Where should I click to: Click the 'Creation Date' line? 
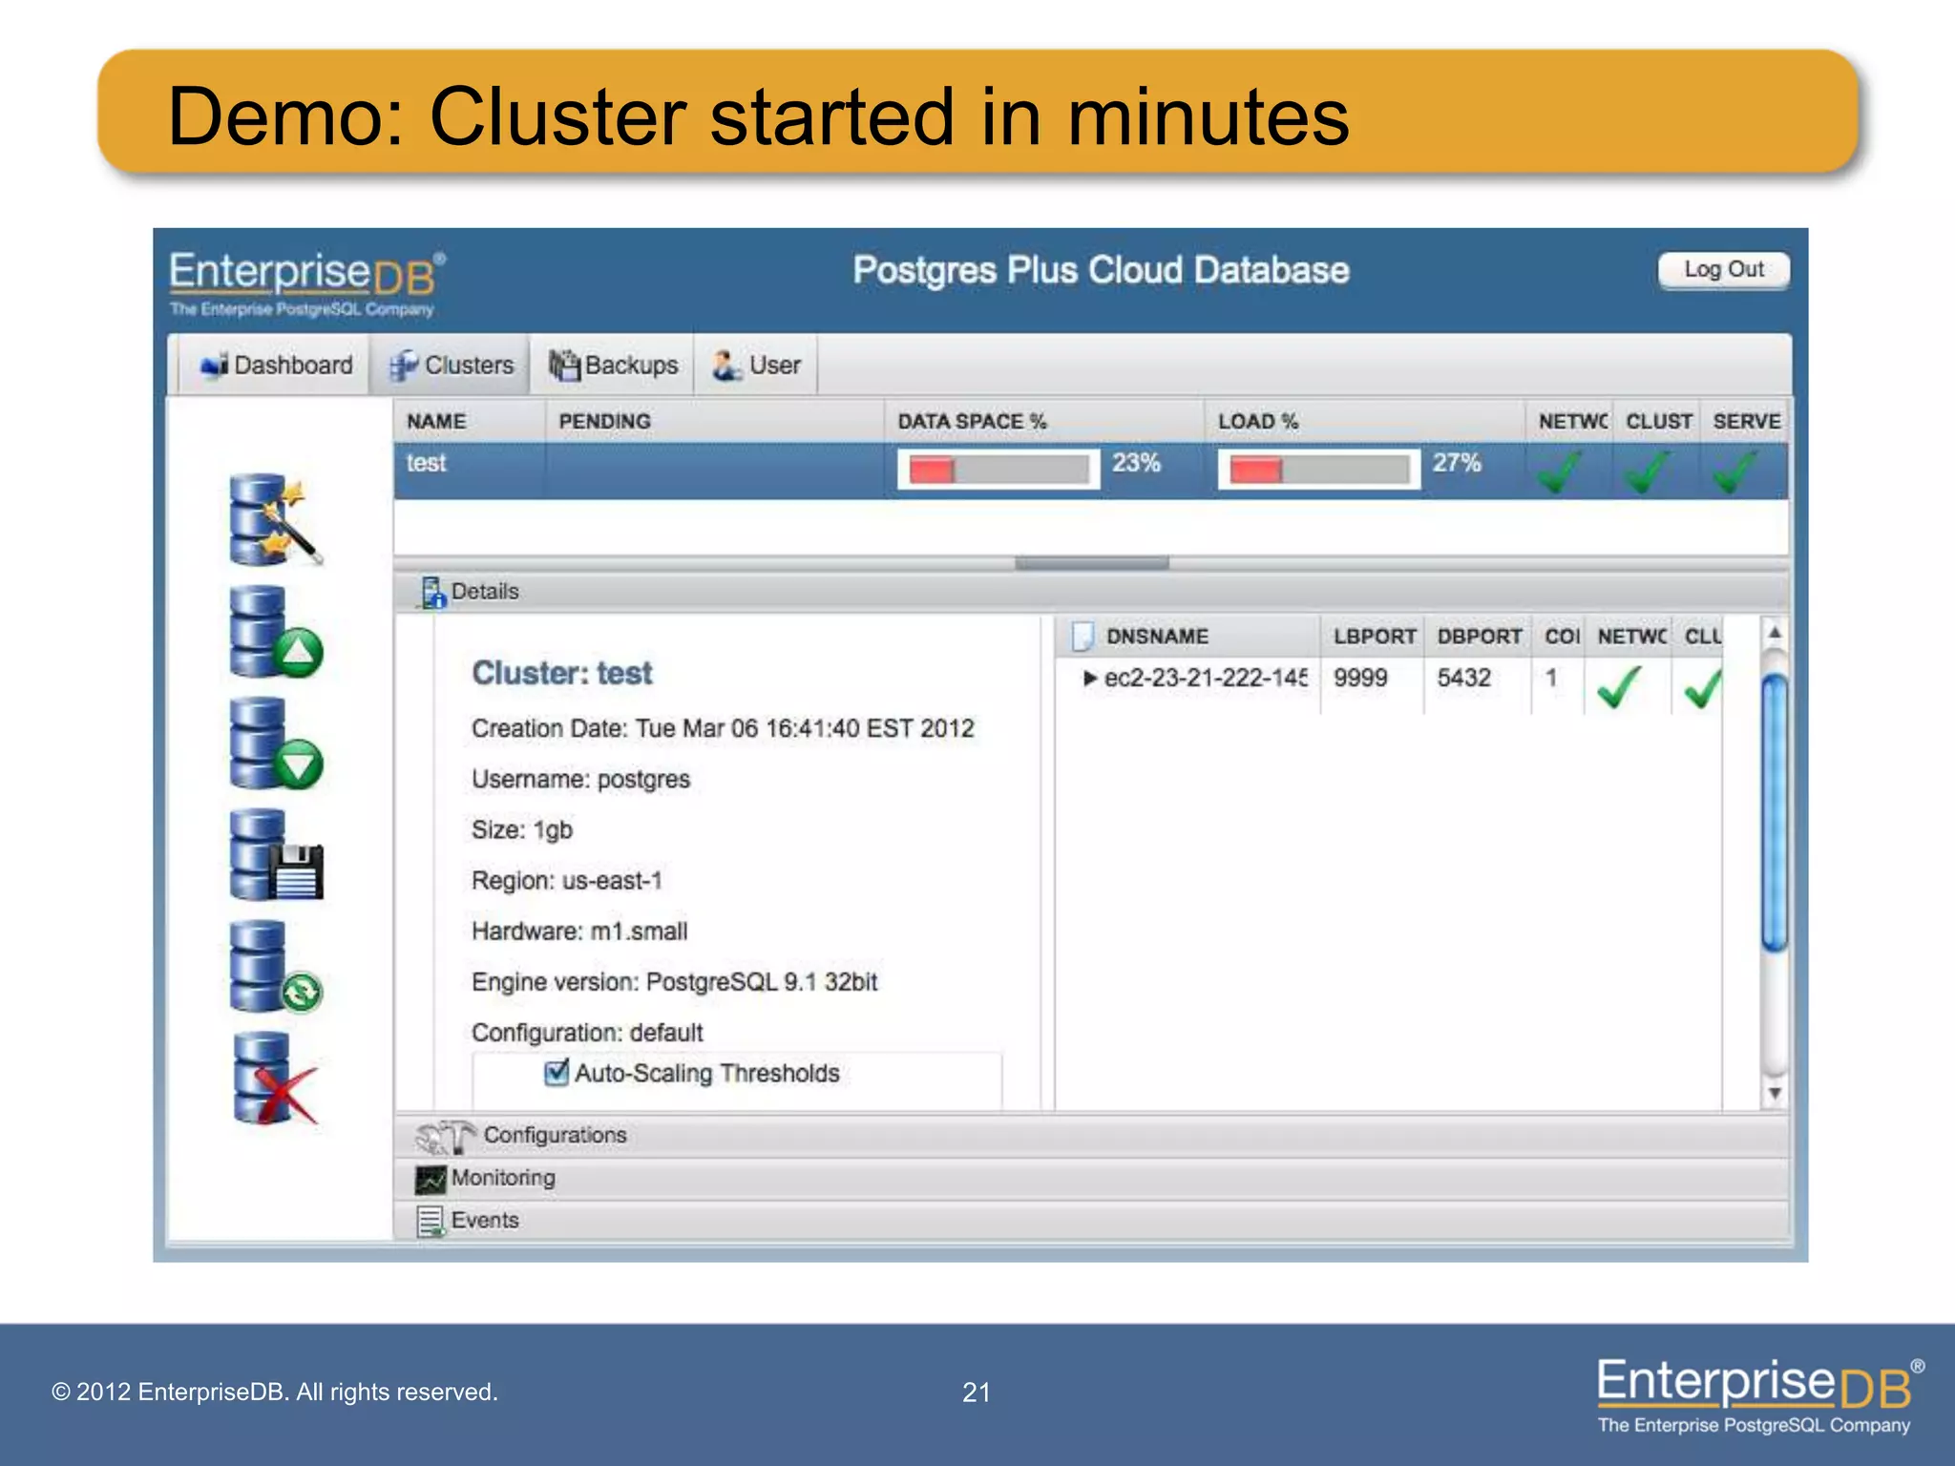[x=723, y=728]
